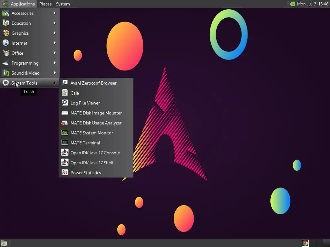Open the Office category label
The width and height of the screenshot is (330, 247).
pyautogui.click(x=17, y=53)
